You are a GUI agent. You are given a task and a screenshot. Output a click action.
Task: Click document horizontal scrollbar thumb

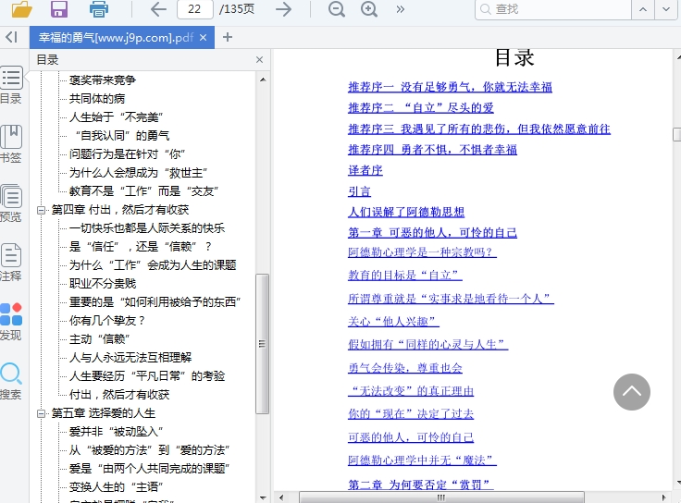point(441,497)
